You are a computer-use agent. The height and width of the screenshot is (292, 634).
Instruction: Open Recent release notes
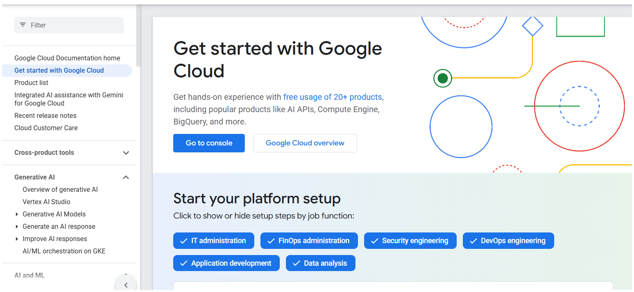point(45,115)
